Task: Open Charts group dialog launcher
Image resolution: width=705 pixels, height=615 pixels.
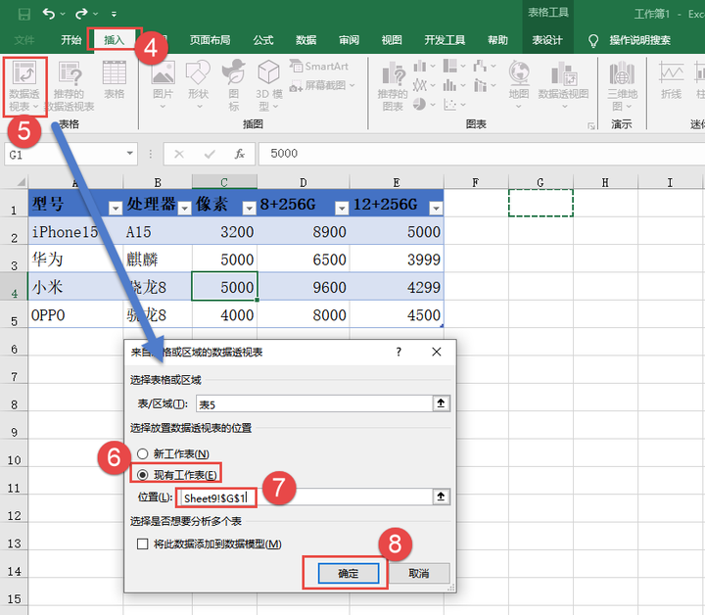Action: [x=591, y=126]
